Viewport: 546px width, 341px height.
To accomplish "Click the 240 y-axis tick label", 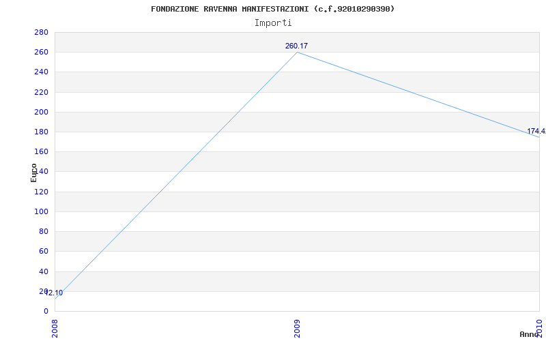I will tap(41, 72).
